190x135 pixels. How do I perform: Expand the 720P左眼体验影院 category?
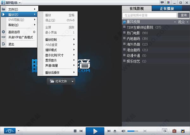click(x=124, y=27)
